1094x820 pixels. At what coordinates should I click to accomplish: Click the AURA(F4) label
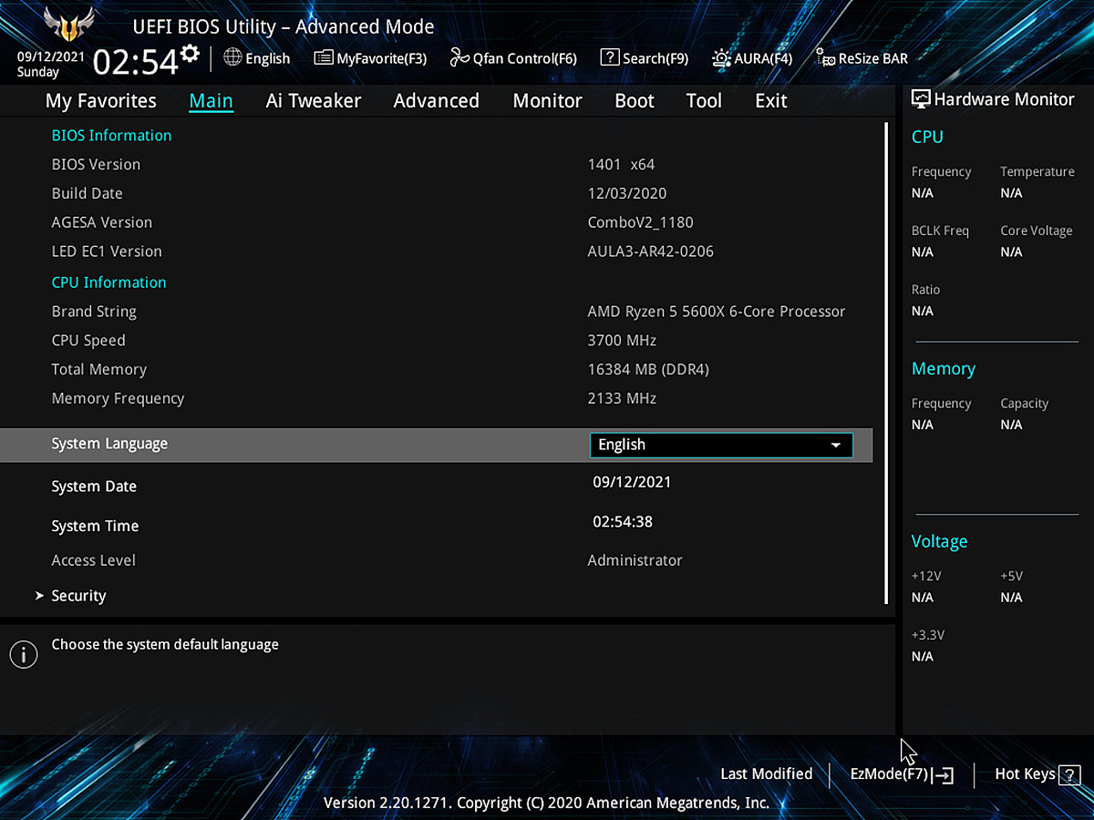[x=763, y=58]
